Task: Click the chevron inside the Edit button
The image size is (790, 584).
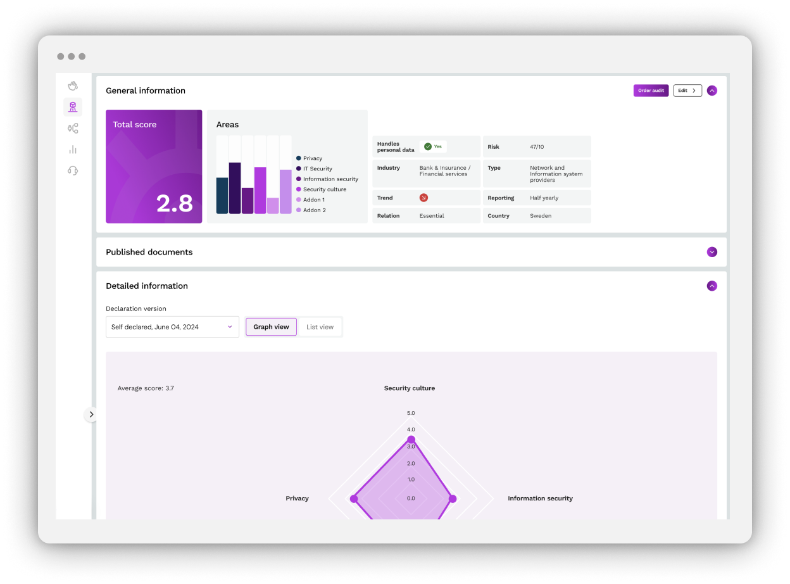Action: pyautogui.click(x=694, y=90)
